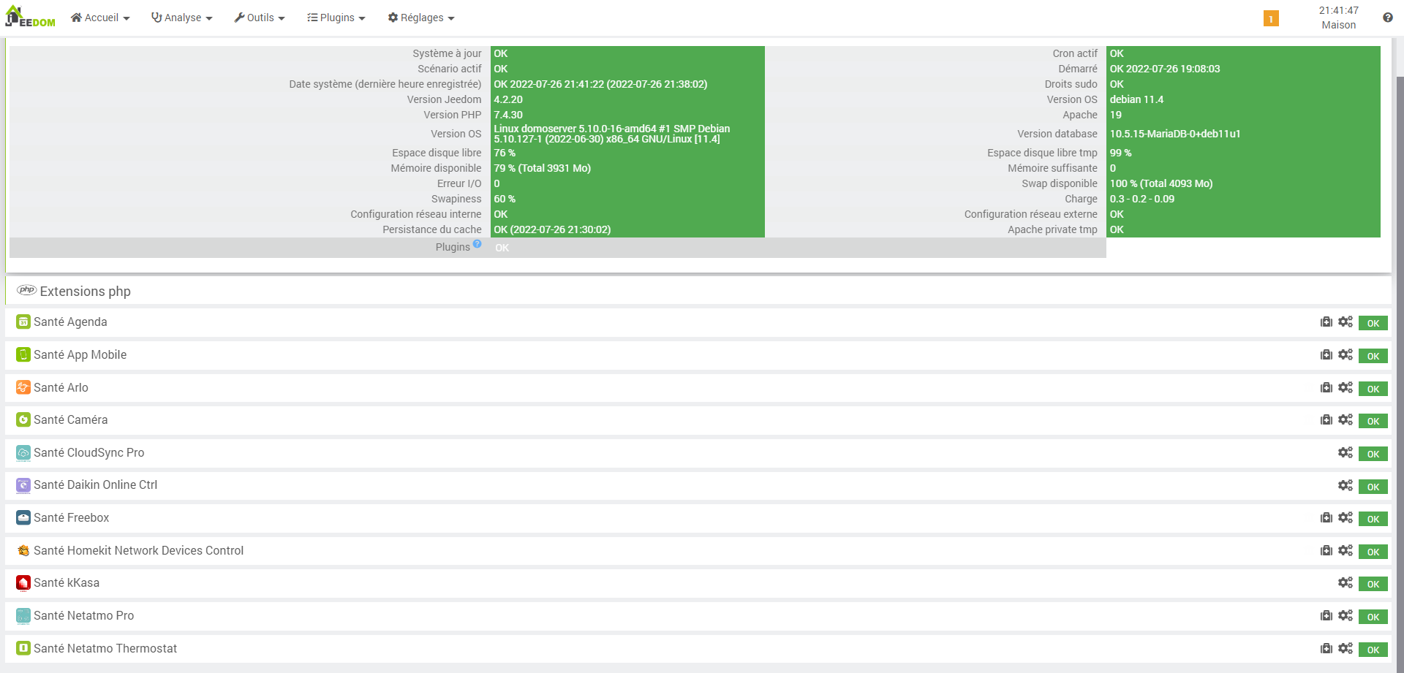Click the Daikin Online Ctrl plugin icon
Screen dimensions: 1404x673
[23, 485]
